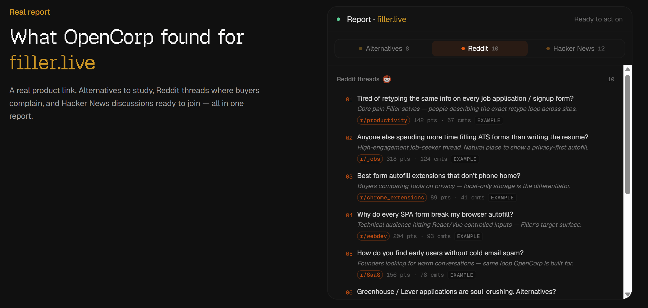
Task: Open 'How do you find early users' thread
Action: coord(440,253)
